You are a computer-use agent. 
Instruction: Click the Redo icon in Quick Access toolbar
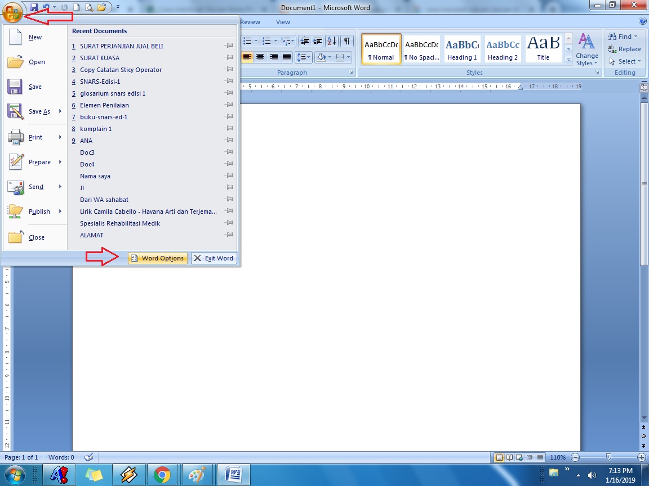(64, 7)
